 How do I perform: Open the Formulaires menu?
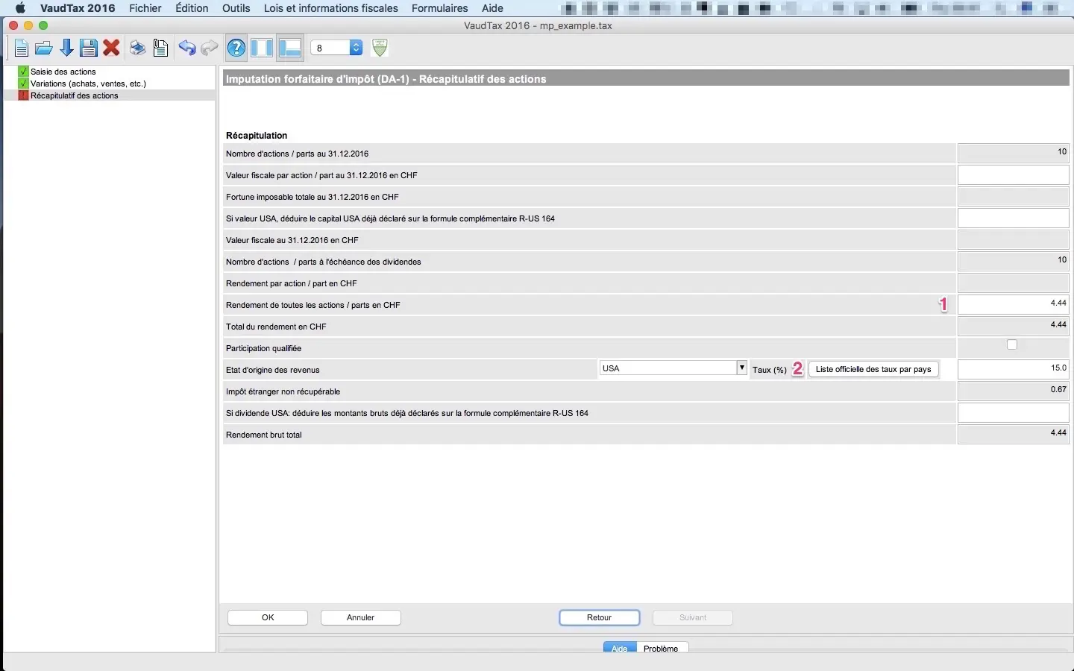tap(440, 8)
